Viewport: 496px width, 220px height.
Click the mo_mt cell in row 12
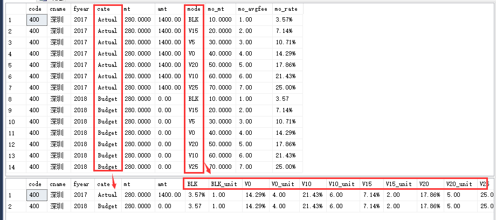point(220,144)
